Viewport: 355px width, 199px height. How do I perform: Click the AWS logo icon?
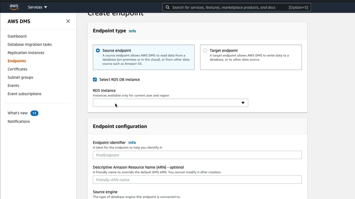pyautogui.click(x=14, y=7)
